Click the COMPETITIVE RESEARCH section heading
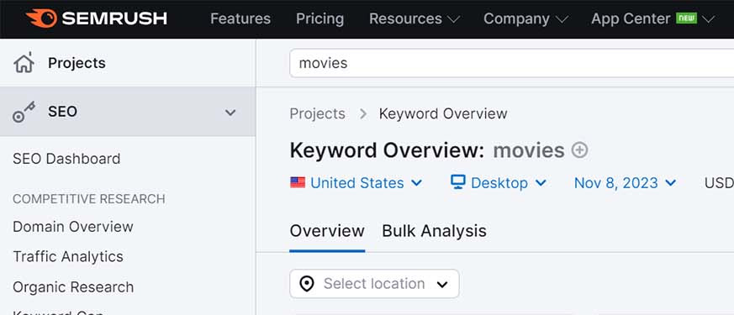The height and width of the screenshot is (315, 734). pos(89,199)
